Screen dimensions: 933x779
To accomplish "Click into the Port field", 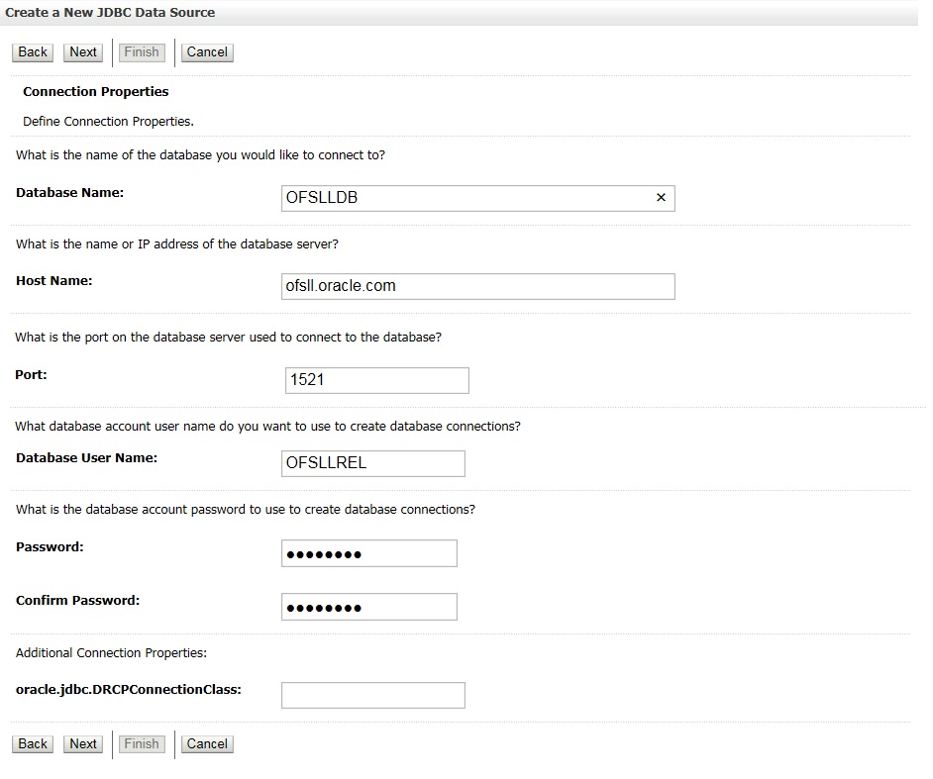I will [377, 380].
